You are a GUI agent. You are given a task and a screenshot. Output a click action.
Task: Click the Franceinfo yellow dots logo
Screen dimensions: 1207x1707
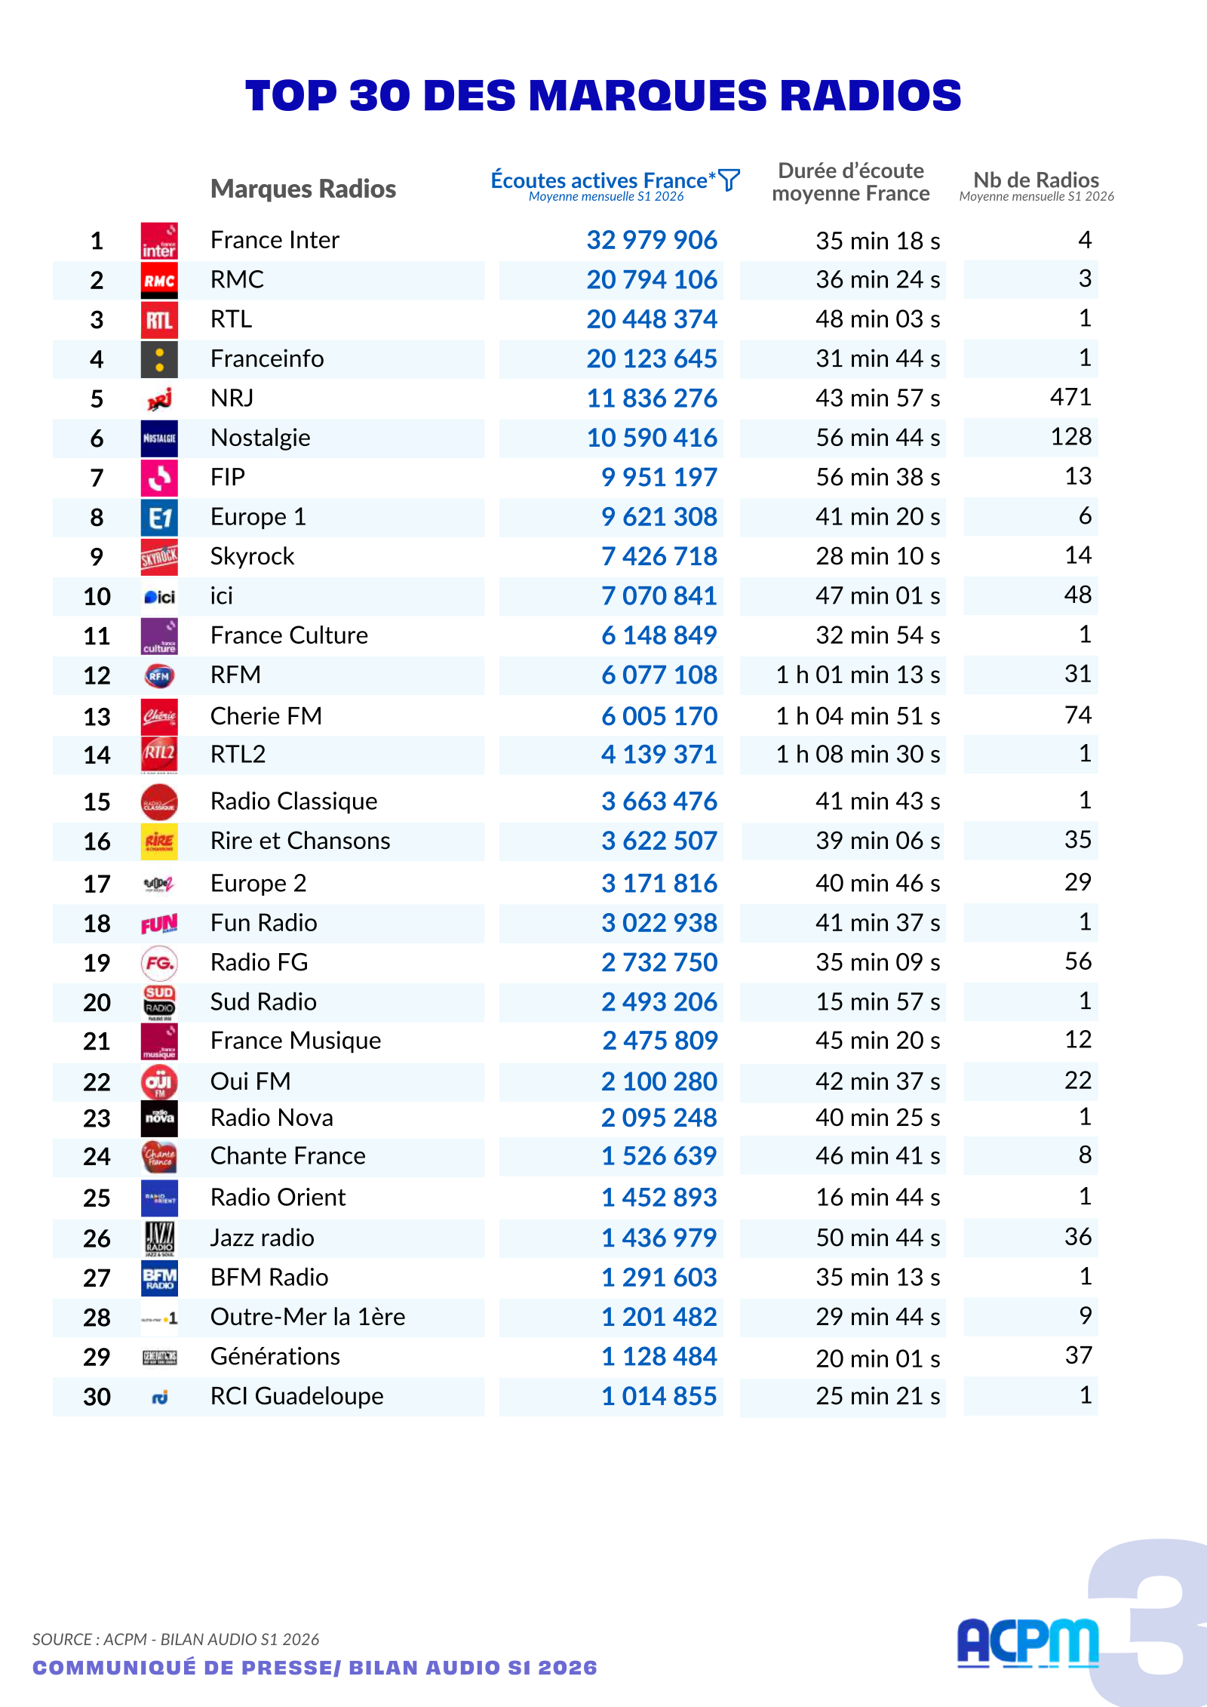pos(159,359)
